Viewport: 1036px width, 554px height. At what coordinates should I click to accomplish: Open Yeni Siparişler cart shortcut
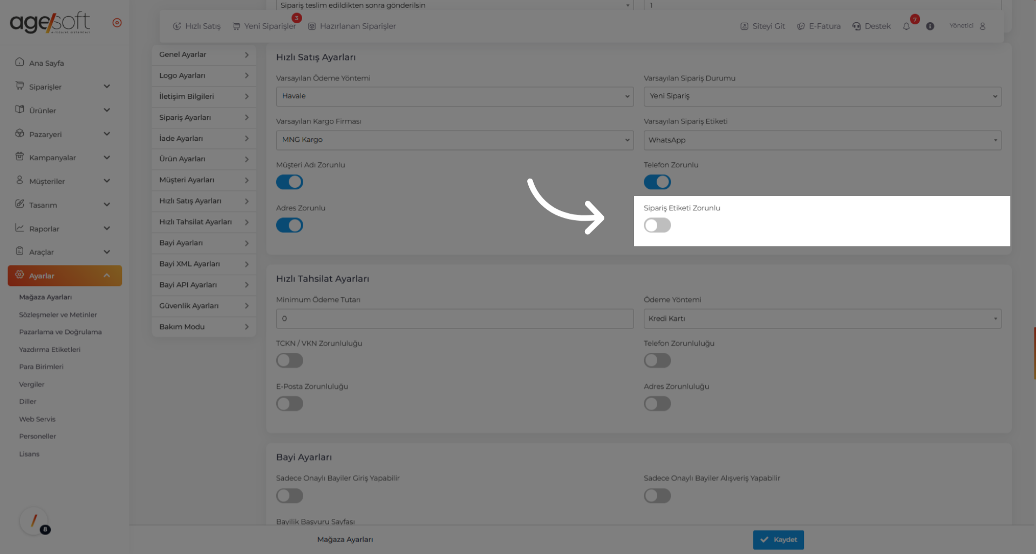click(264, 26)
